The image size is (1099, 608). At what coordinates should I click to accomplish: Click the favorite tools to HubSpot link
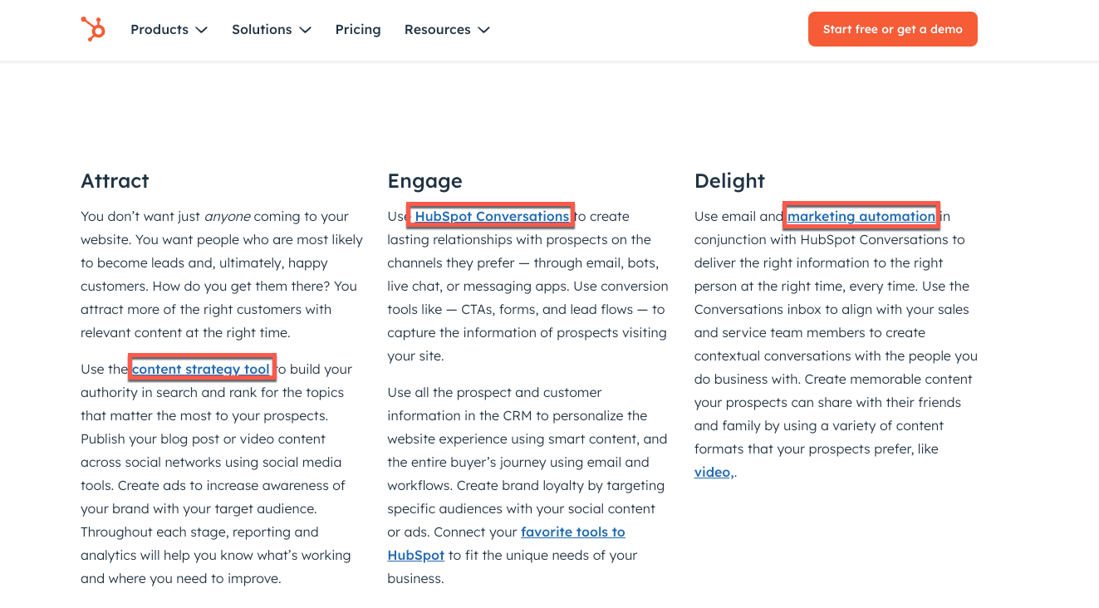[572, 532]
